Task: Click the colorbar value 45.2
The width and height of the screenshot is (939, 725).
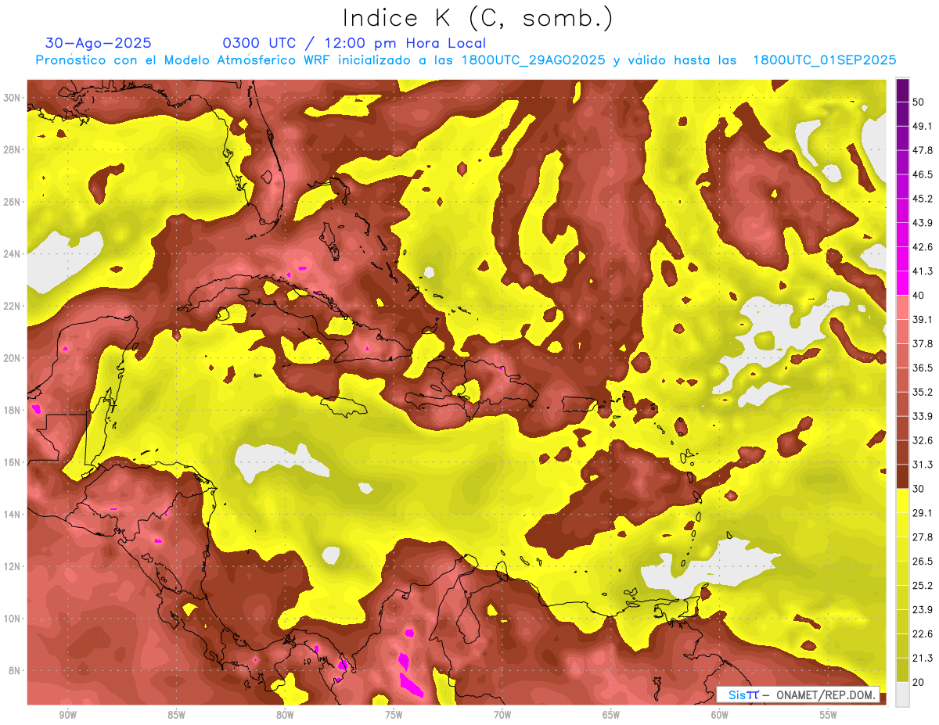Action: [922, 199]
